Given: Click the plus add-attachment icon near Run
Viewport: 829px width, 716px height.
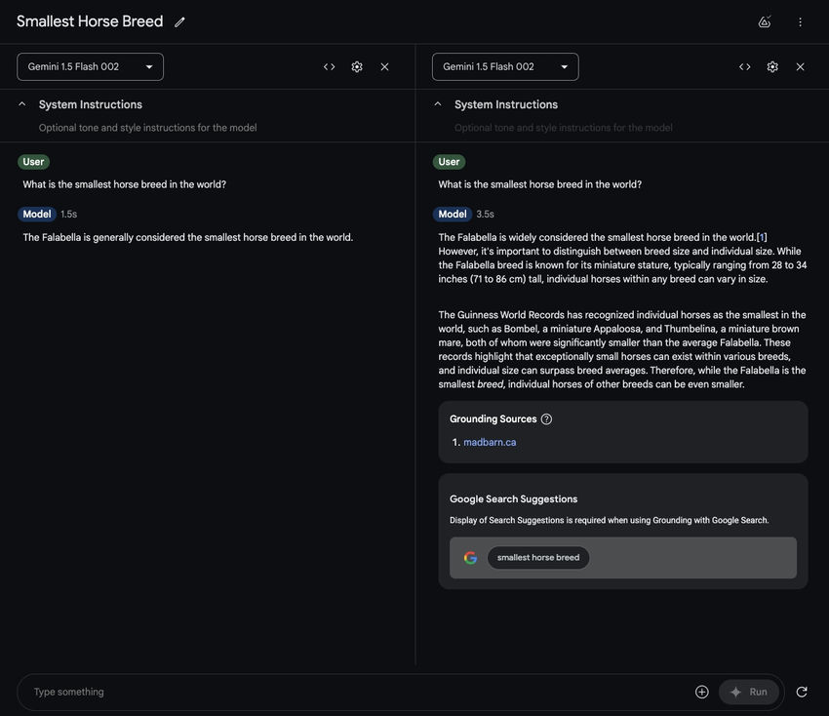Looking at the screenshot, I should coord(701,692).
